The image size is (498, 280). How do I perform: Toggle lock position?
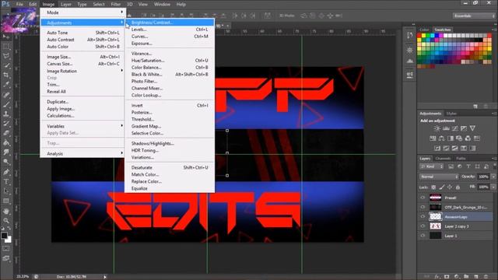[450, 187]
